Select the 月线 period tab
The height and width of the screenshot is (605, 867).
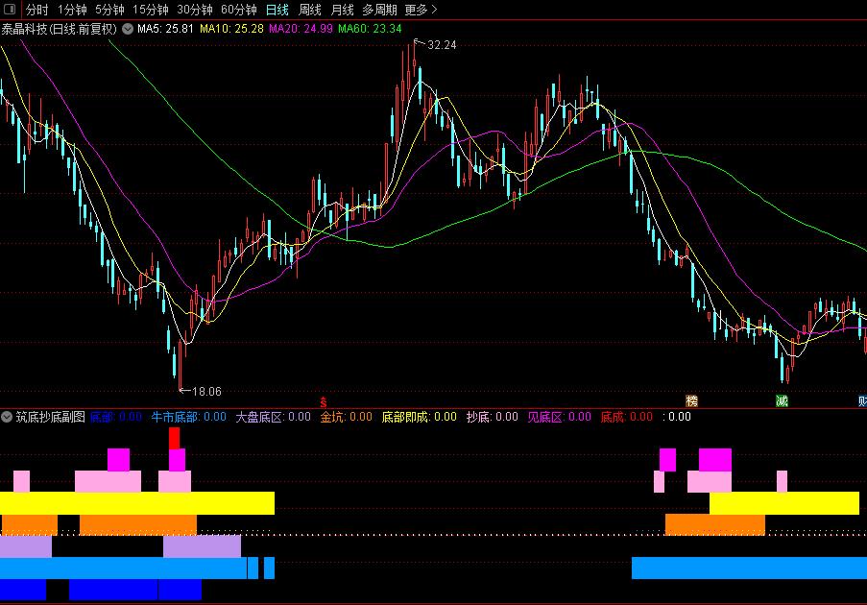click(x=342, y=10)
